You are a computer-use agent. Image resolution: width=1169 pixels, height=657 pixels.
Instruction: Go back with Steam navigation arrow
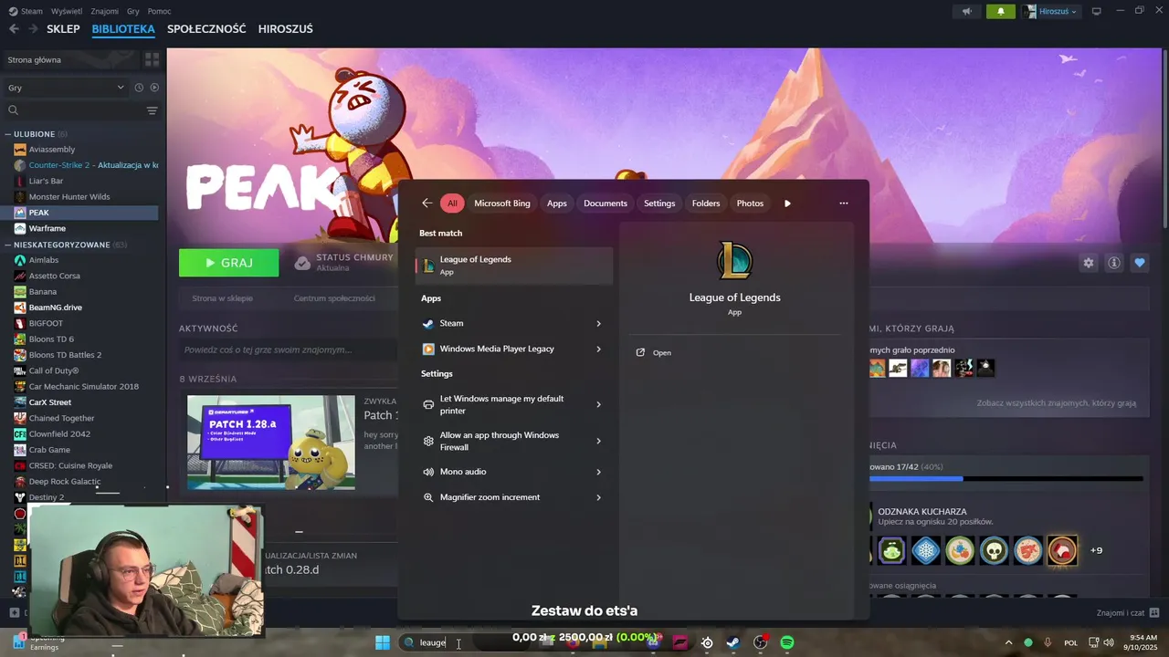[x=14, y=28]
